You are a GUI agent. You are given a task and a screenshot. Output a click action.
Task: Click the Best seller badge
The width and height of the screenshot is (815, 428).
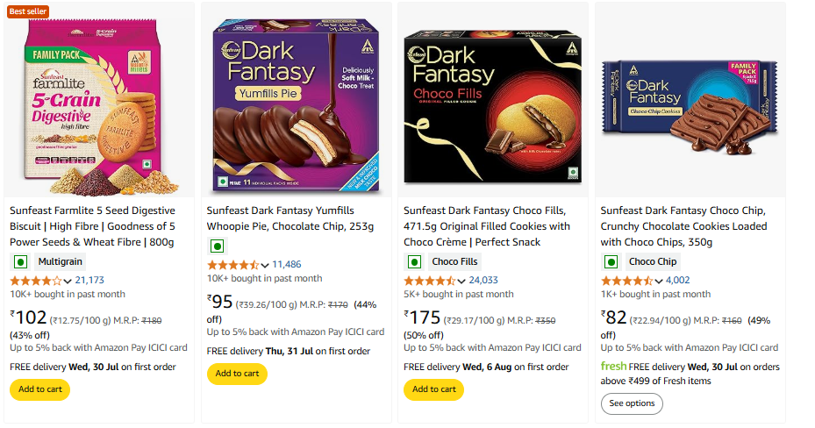click(x=27, y=11)
